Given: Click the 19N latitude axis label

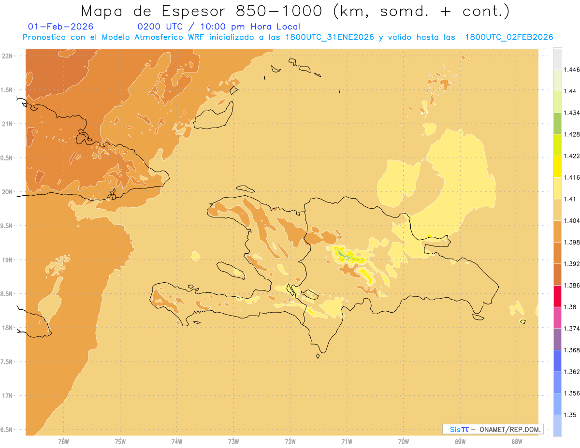Looking at the screenshot, I should tap(8, 260).
